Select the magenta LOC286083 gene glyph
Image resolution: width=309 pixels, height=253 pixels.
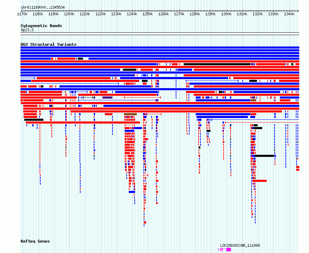pyautogui.click(x=224, y=250)
